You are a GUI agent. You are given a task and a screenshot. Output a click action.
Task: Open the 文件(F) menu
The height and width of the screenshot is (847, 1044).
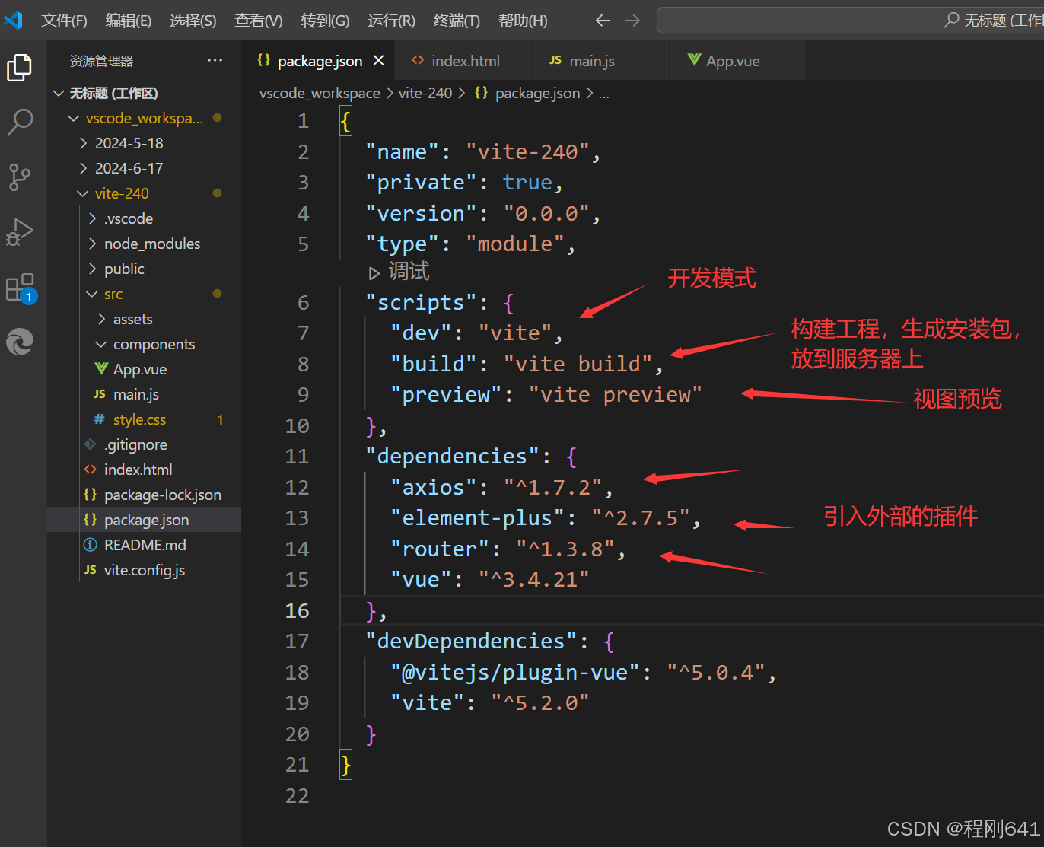tap(64, 21)
